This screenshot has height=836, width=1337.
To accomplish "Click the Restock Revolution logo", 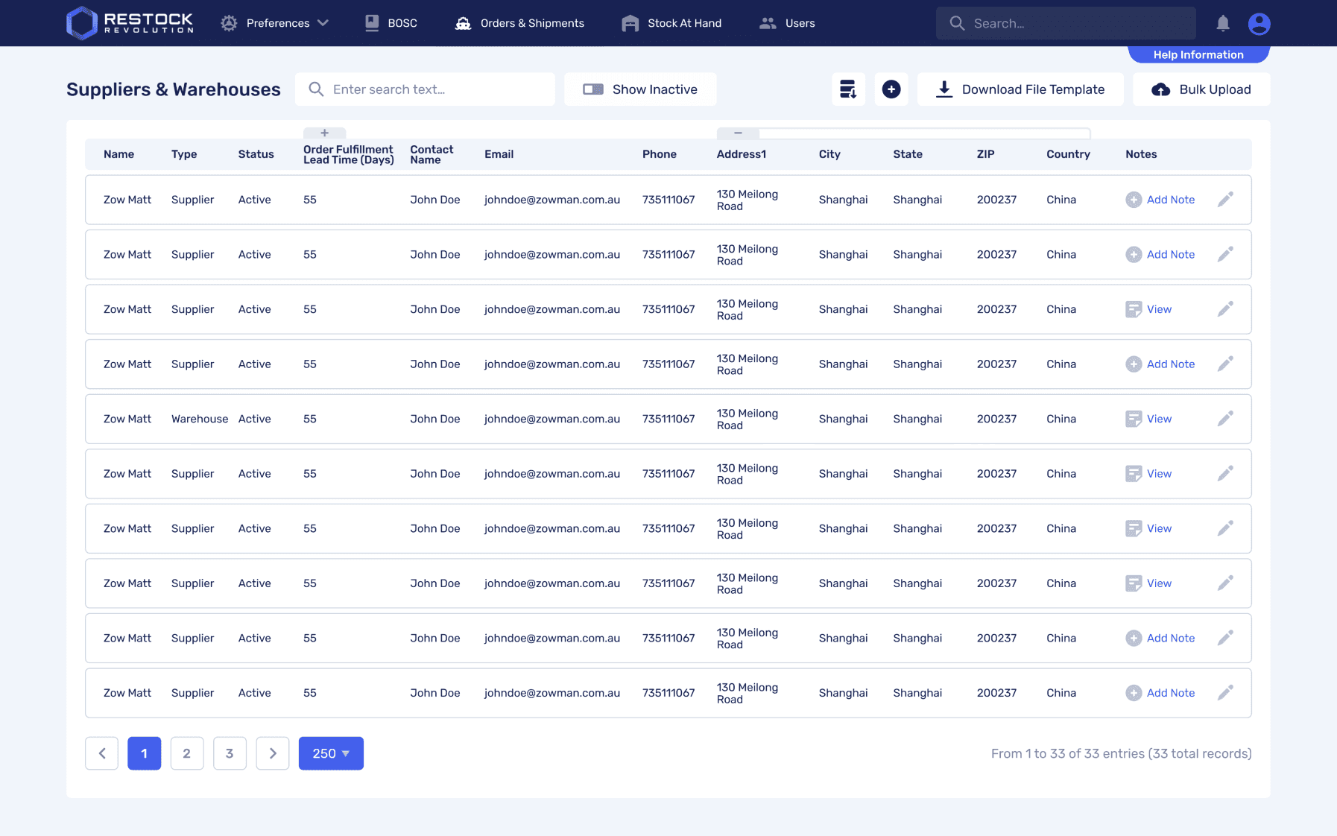I will pyautogui.click(x=130, y=23).
